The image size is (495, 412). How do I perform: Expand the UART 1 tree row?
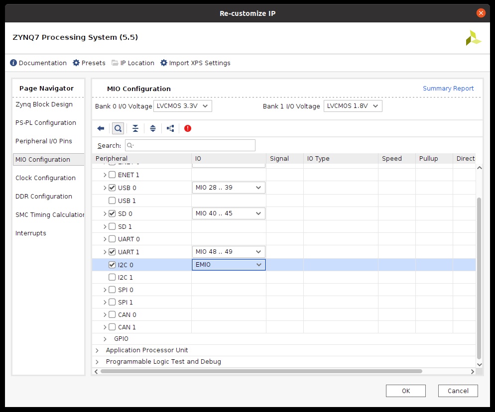click(x=105, y=252)
